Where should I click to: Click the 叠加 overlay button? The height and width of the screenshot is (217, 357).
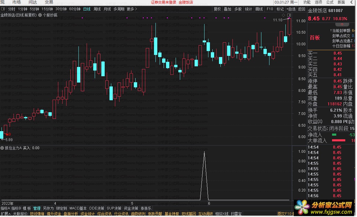(x=227, y=9)
